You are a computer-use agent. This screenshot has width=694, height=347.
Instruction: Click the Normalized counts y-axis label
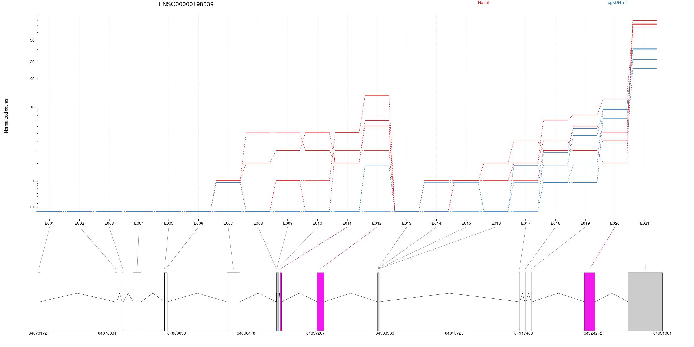click(x=6, y=116)
